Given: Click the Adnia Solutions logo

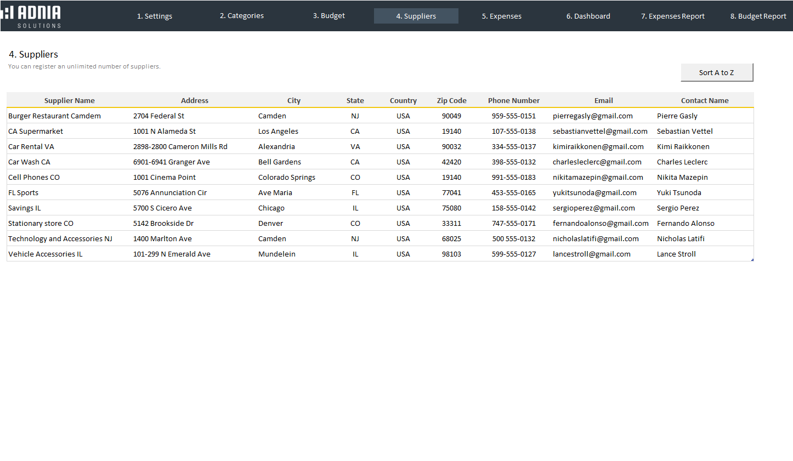Looking at the screenshot, I should tap(32, 16).
